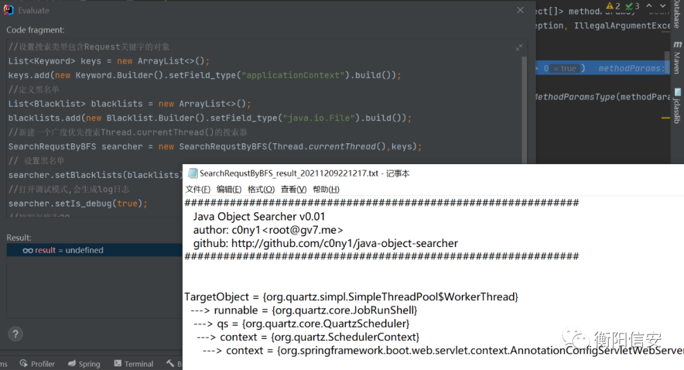The image size is (684, 370).
Task: Open the Profiler tool window
Action: pos(37,364)
